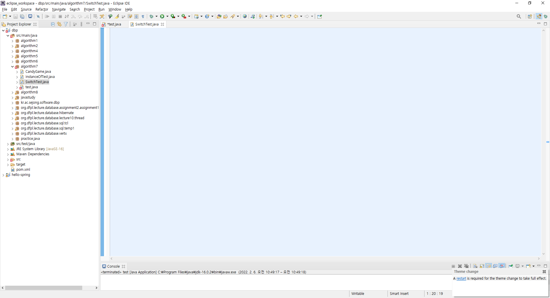Open the Navigate menu
Screen dimensions: 550x298
[59, 9]
